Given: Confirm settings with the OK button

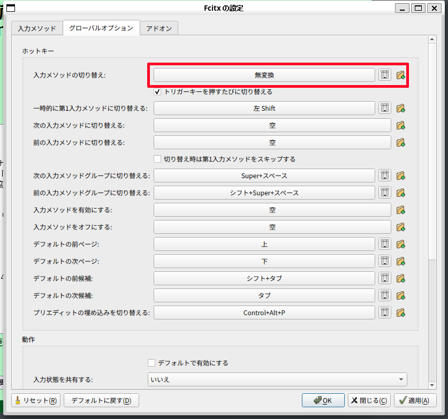Looking at the screenshot, I should pyautogui.click(x=323, y=400).
